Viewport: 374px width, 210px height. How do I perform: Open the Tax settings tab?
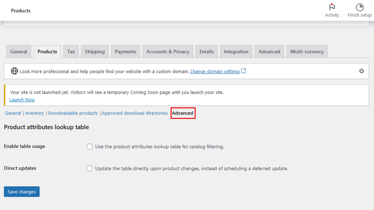point(71,52)
